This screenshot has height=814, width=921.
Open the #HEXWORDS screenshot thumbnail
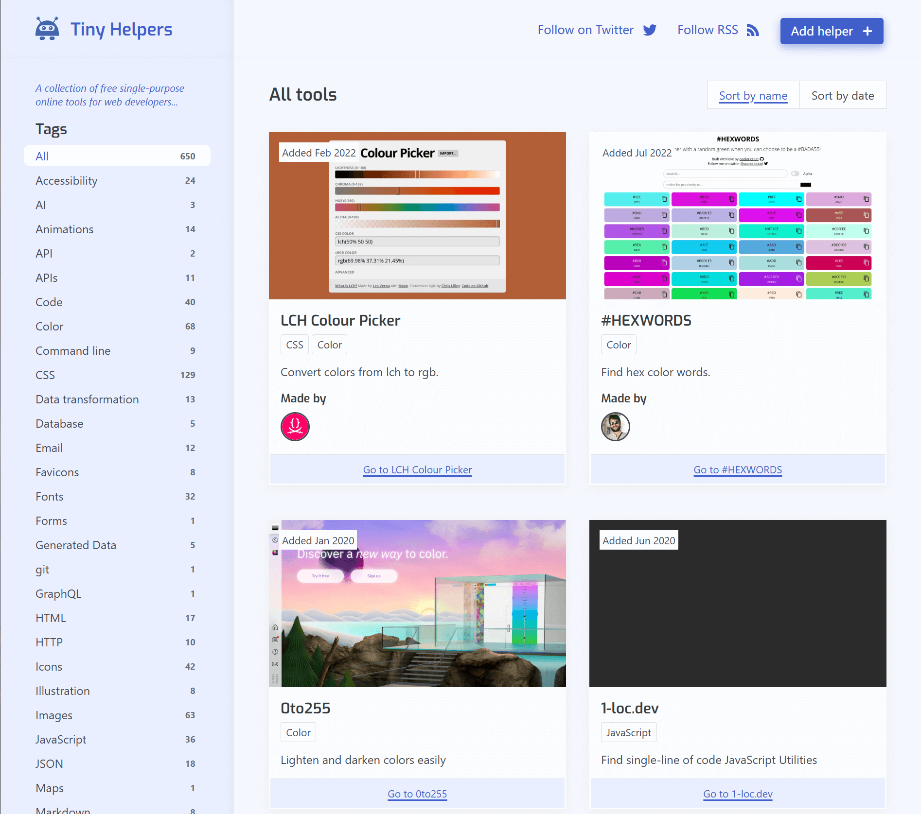(x=738, y=216)
